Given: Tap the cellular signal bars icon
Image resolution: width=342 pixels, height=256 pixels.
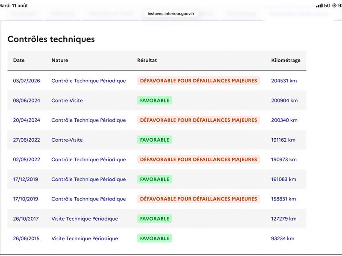Looking at the screenshot, I should (x=319, y=6).
